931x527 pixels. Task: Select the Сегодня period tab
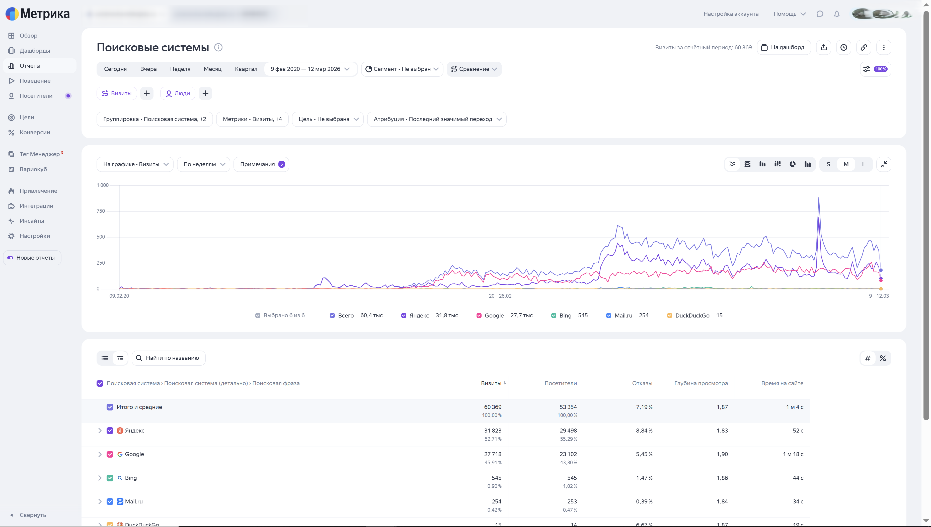pos(116,69)
